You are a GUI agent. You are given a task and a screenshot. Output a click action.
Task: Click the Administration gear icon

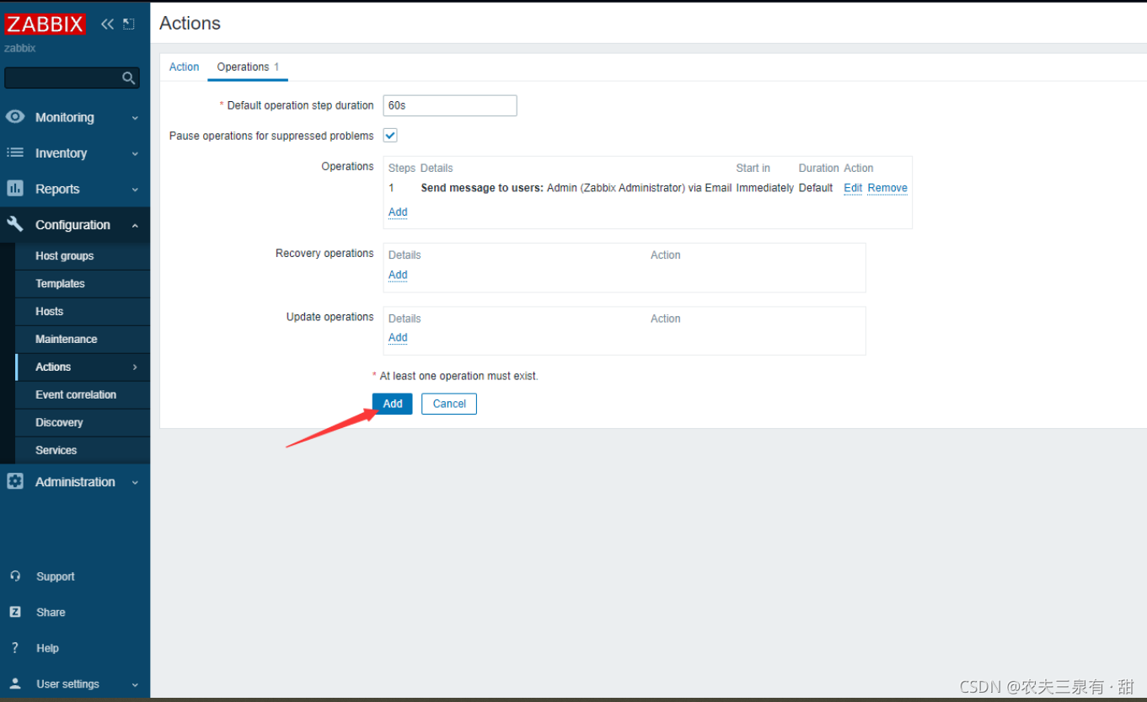[x=15, y=481]
